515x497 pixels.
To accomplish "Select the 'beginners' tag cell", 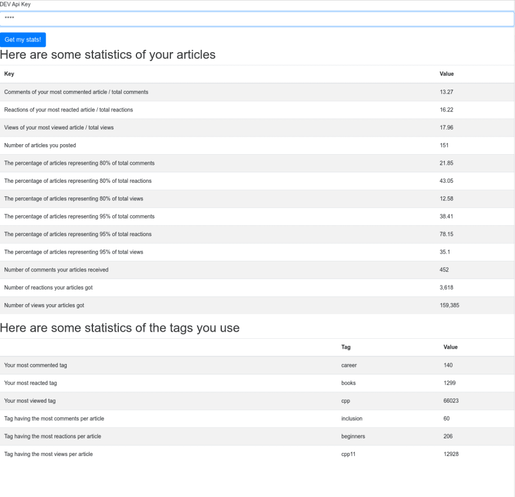I will (353, 437).
